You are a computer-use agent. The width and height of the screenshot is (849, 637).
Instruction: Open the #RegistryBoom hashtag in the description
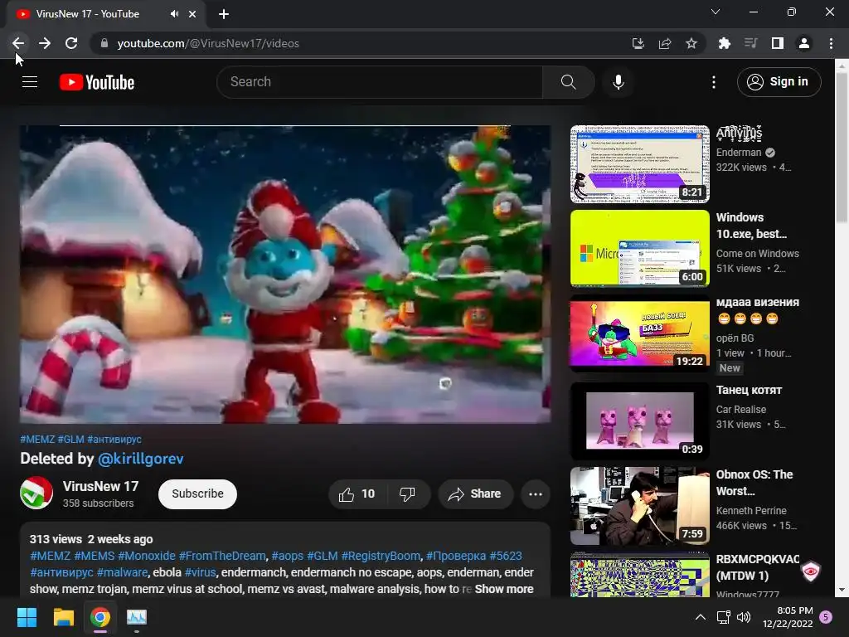point(381,556)
